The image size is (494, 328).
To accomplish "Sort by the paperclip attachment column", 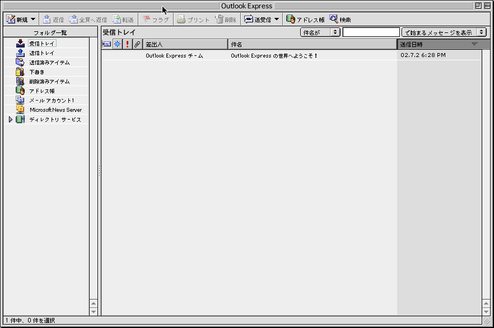I will [x=137, y=44].
